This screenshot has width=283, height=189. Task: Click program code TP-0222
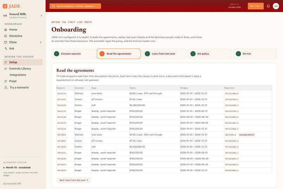tap(62, 147)
